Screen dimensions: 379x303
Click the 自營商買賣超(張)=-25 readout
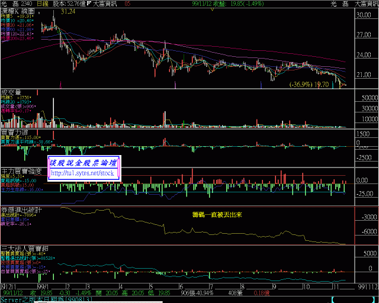[25, 272]
